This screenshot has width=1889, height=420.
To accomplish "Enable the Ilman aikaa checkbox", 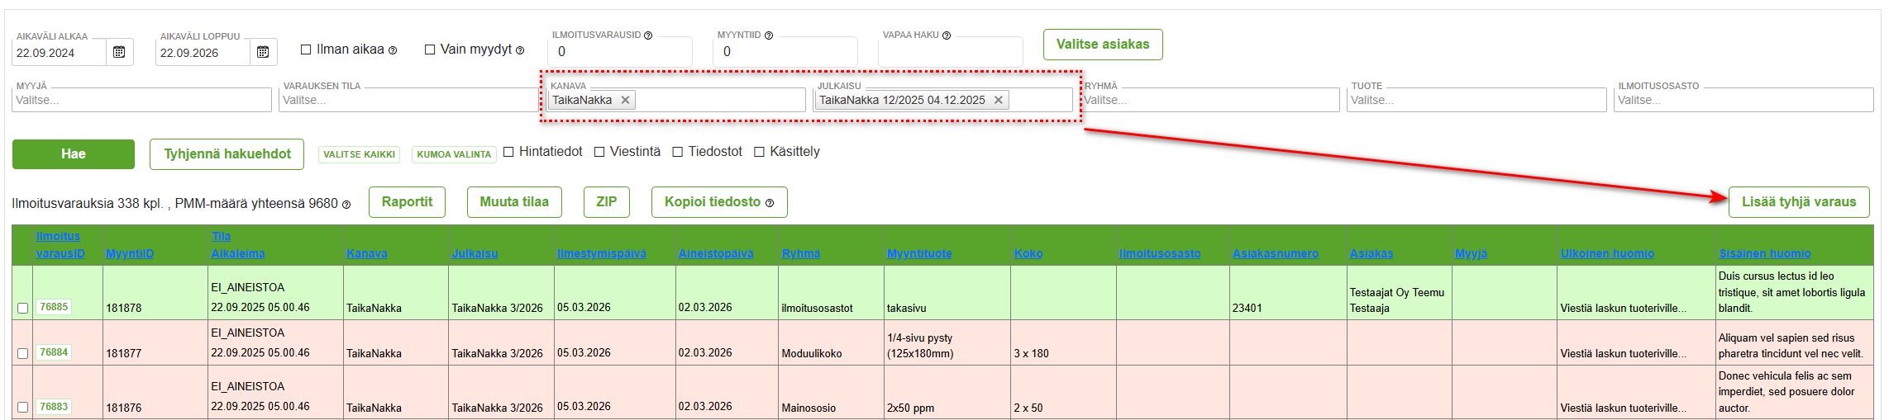I will point(306,50).
